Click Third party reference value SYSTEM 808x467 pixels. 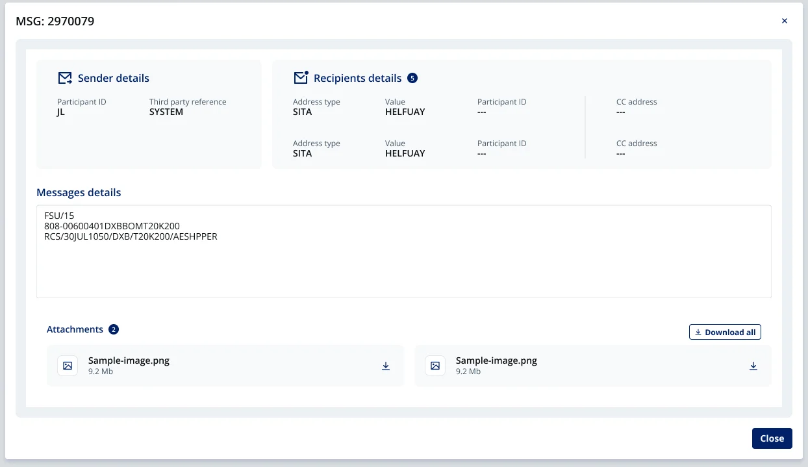166,112
